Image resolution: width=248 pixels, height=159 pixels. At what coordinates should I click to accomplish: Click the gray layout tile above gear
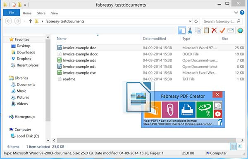click(218, 106)
